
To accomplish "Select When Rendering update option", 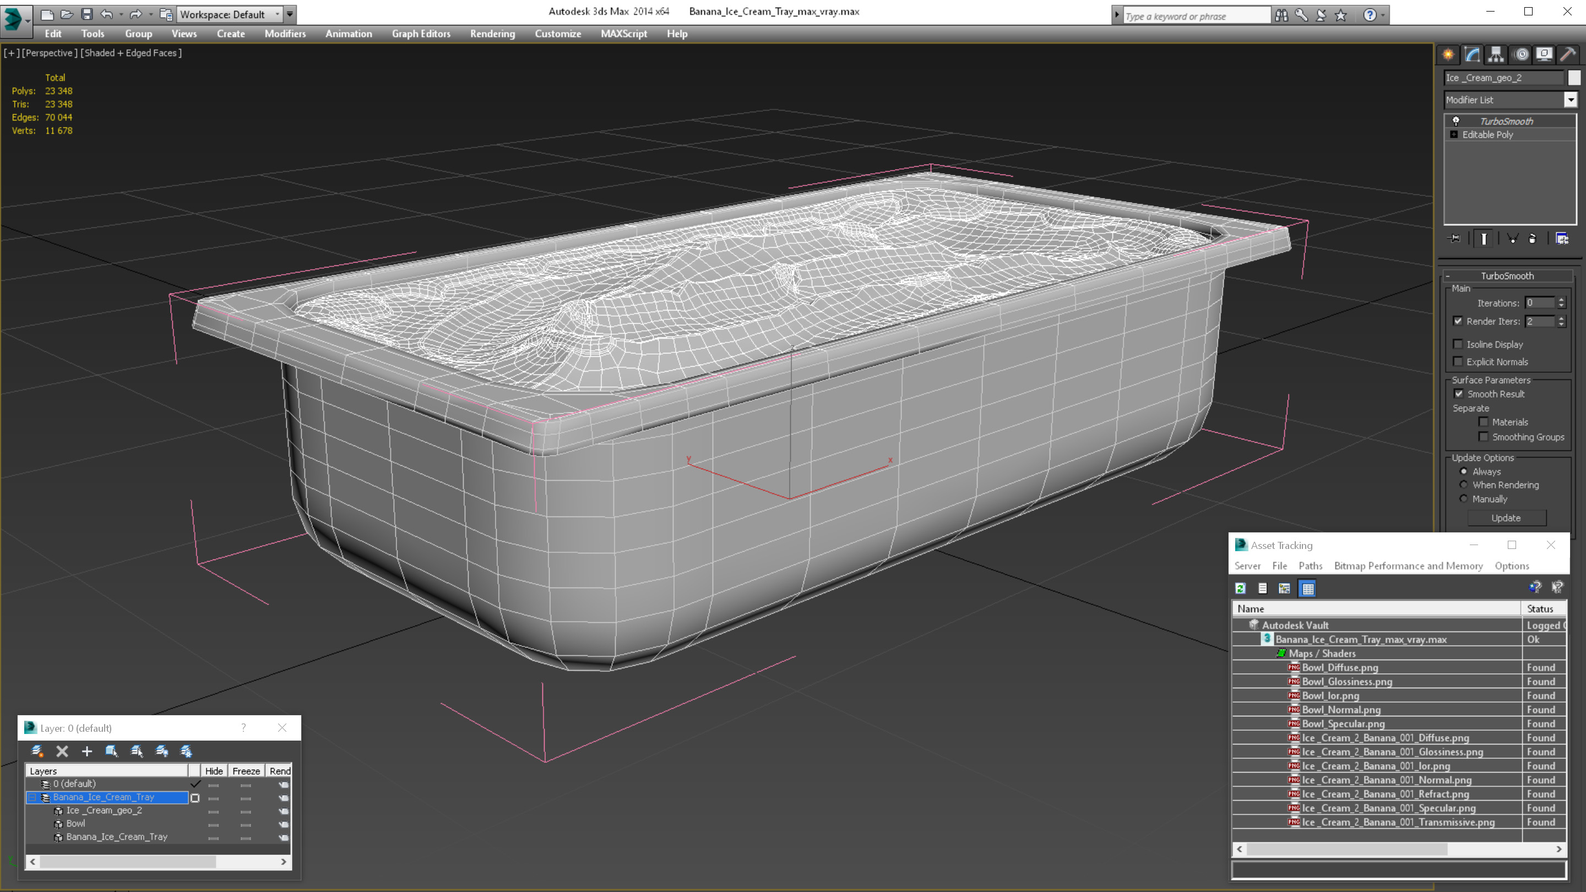I will coord(1464,485).
